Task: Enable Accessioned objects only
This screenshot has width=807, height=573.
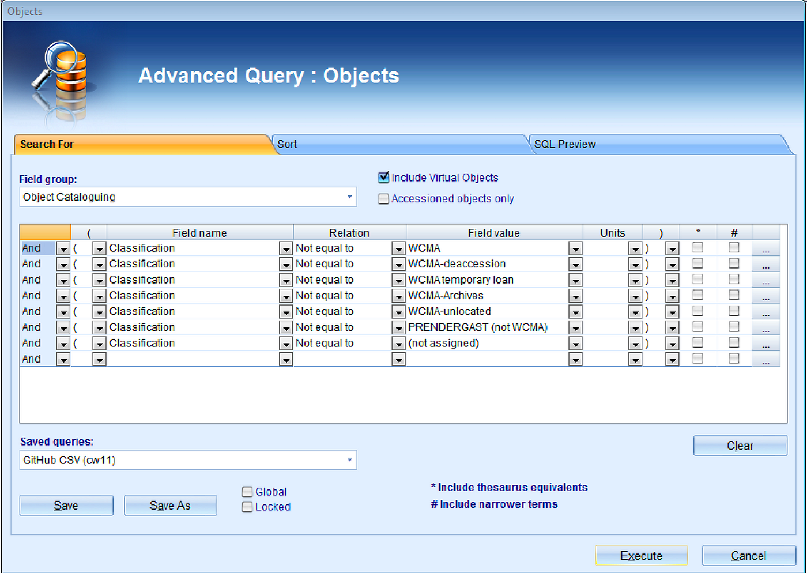Action: [x=384, y=199]
